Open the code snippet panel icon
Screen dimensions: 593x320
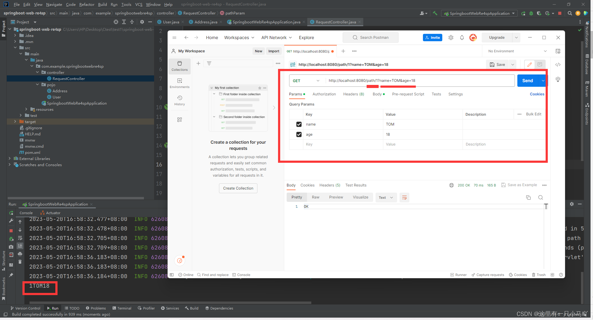pyautogui.click(x=558, y=65)
